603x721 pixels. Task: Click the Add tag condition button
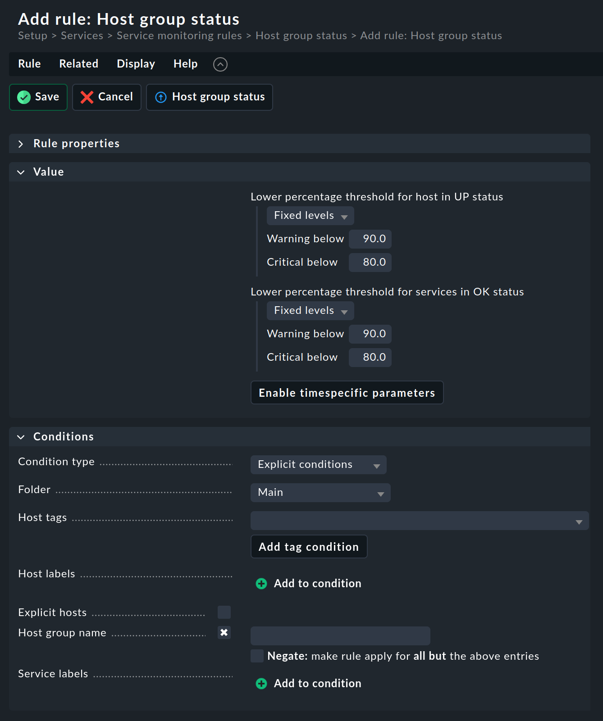point(309,547)
